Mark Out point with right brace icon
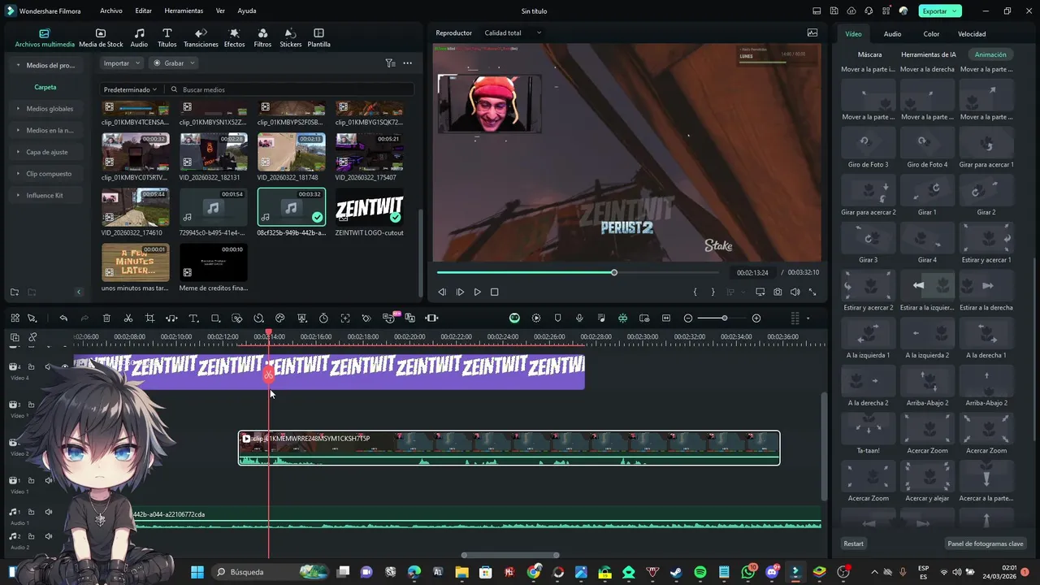 pos(713,292)
